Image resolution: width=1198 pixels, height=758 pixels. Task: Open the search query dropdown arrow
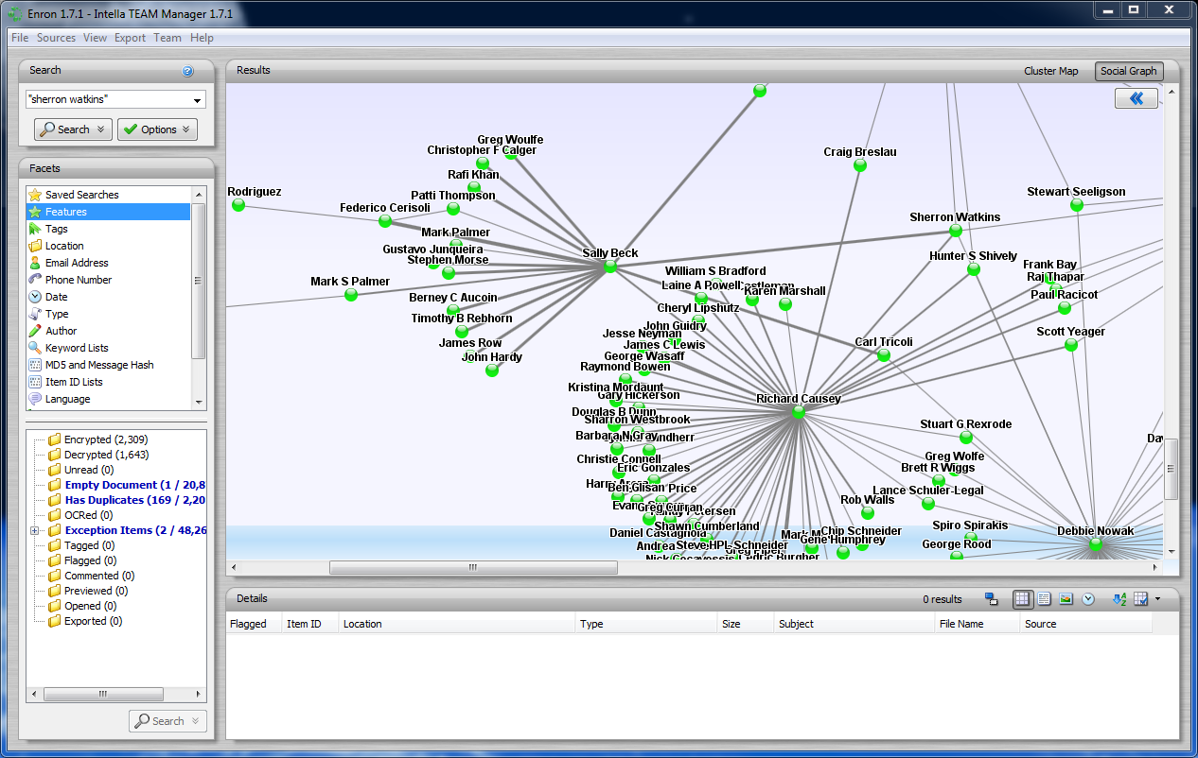[198, 100]
